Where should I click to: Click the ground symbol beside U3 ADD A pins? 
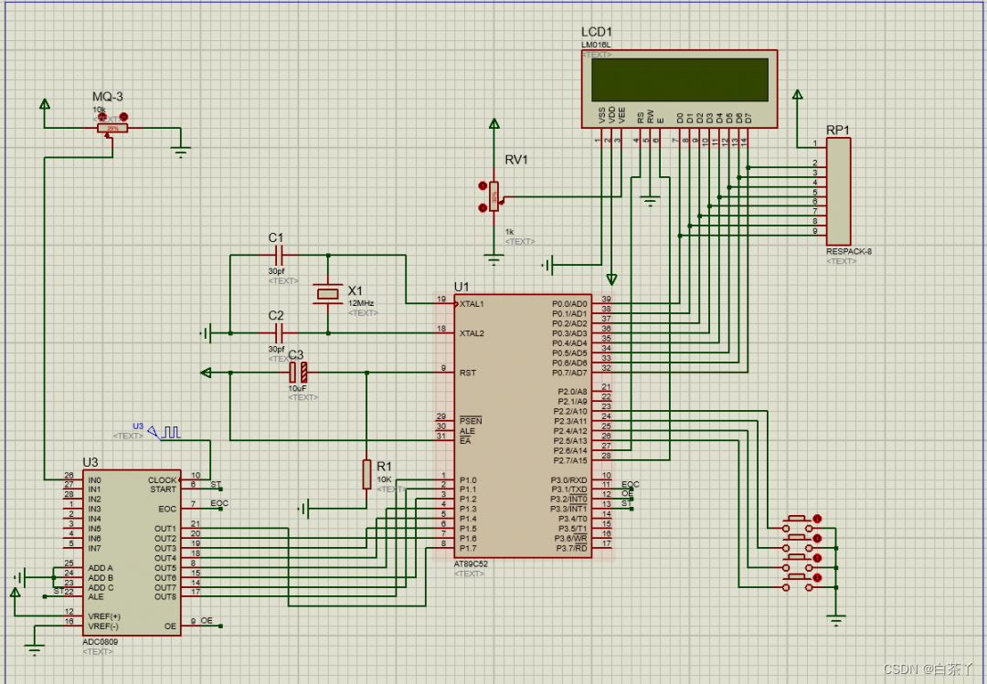[21, 577]
